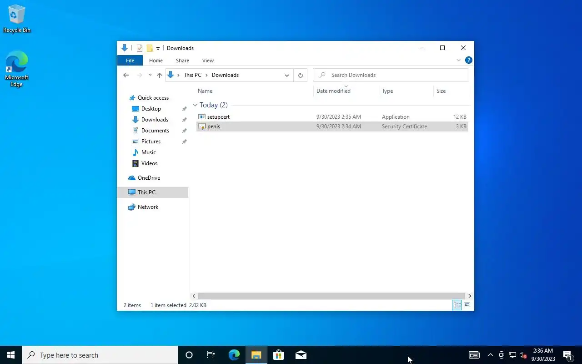582x364 pixels.
Task: Switch to large icons view in status bar
Action: tap(467, 305)
